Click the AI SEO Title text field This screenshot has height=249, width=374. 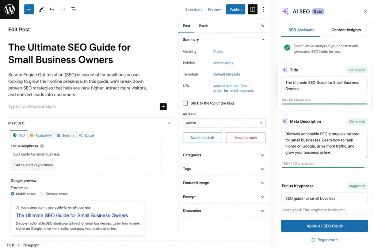324,85
